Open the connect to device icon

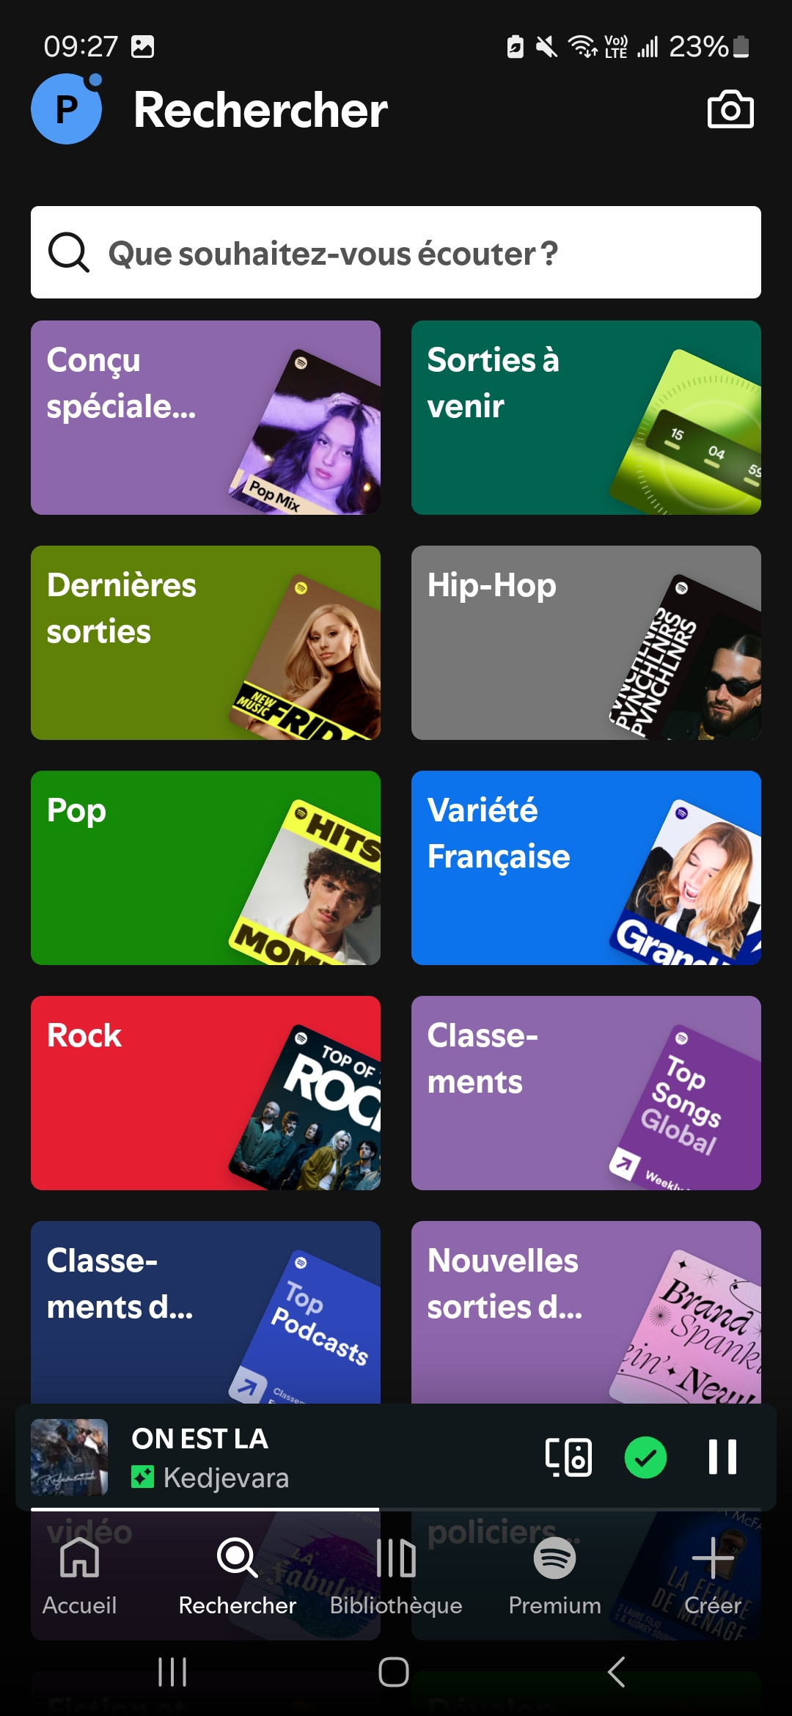(568, 1456)
